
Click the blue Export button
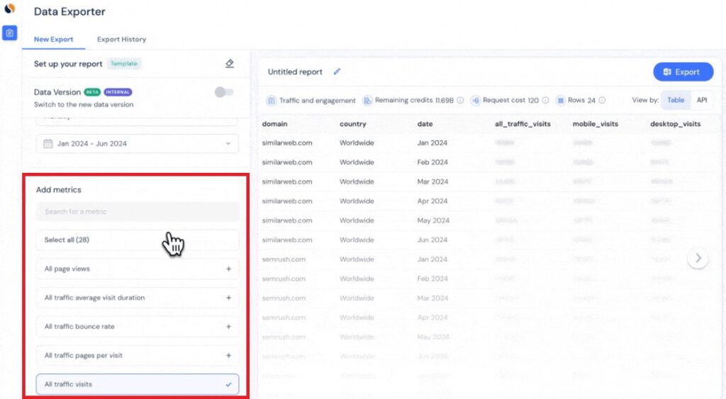683,72
